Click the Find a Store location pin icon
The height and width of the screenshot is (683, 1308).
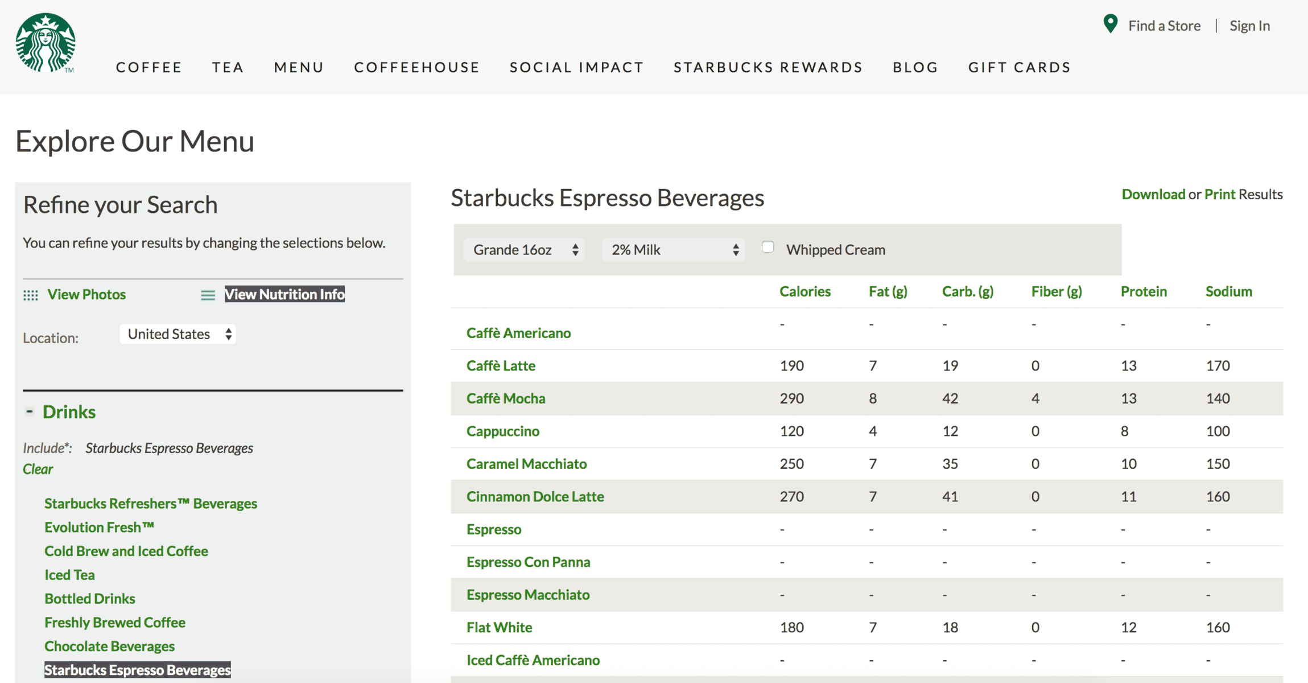pyautogui.click(x=1110, y=24)
